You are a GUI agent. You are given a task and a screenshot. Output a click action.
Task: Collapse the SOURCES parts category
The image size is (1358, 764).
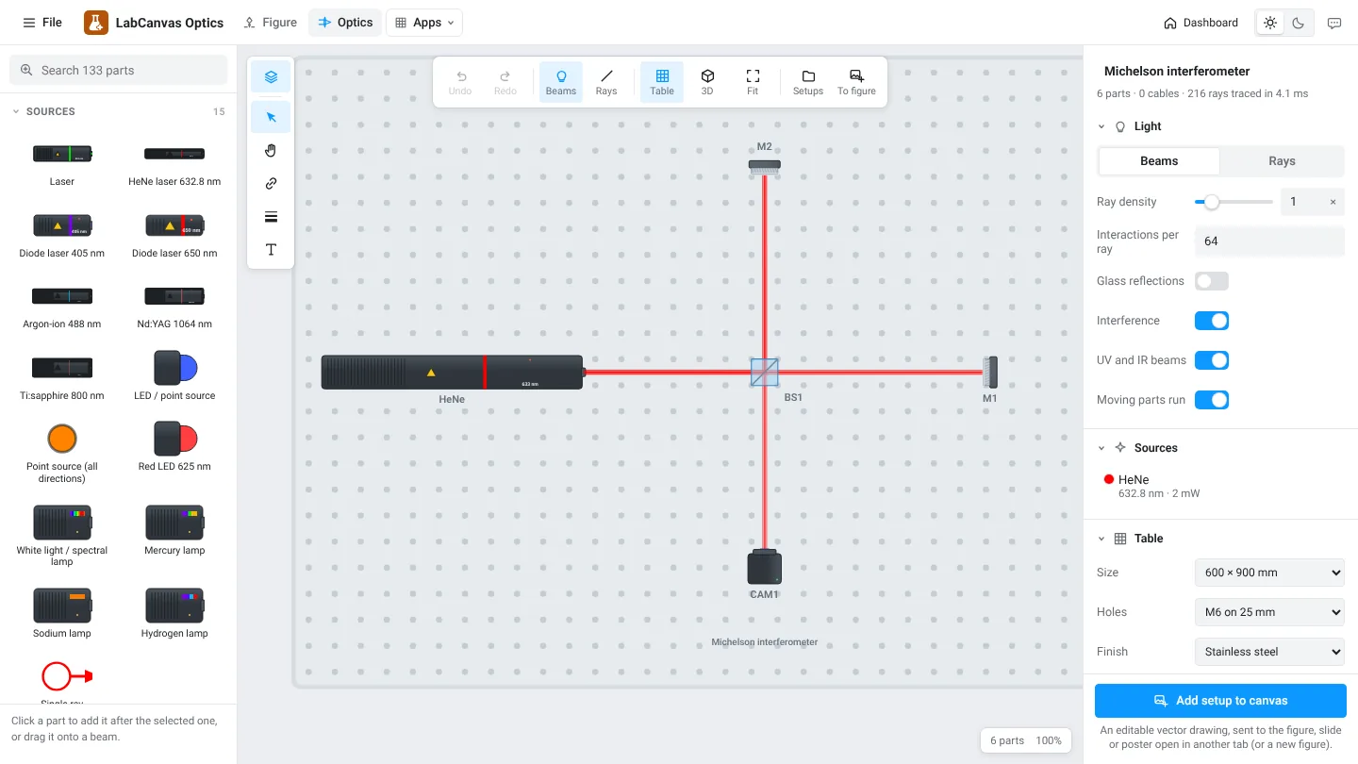tap(16, 111)
